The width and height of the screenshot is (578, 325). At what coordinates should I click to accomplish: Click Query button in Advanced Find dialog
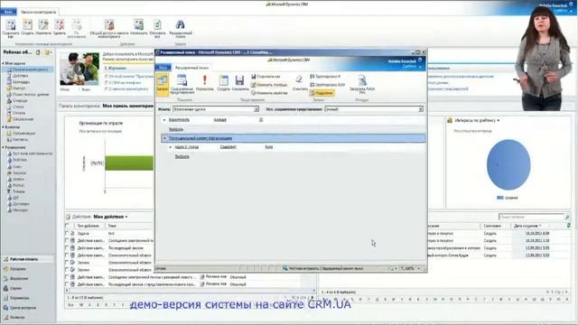click(163, 84)
